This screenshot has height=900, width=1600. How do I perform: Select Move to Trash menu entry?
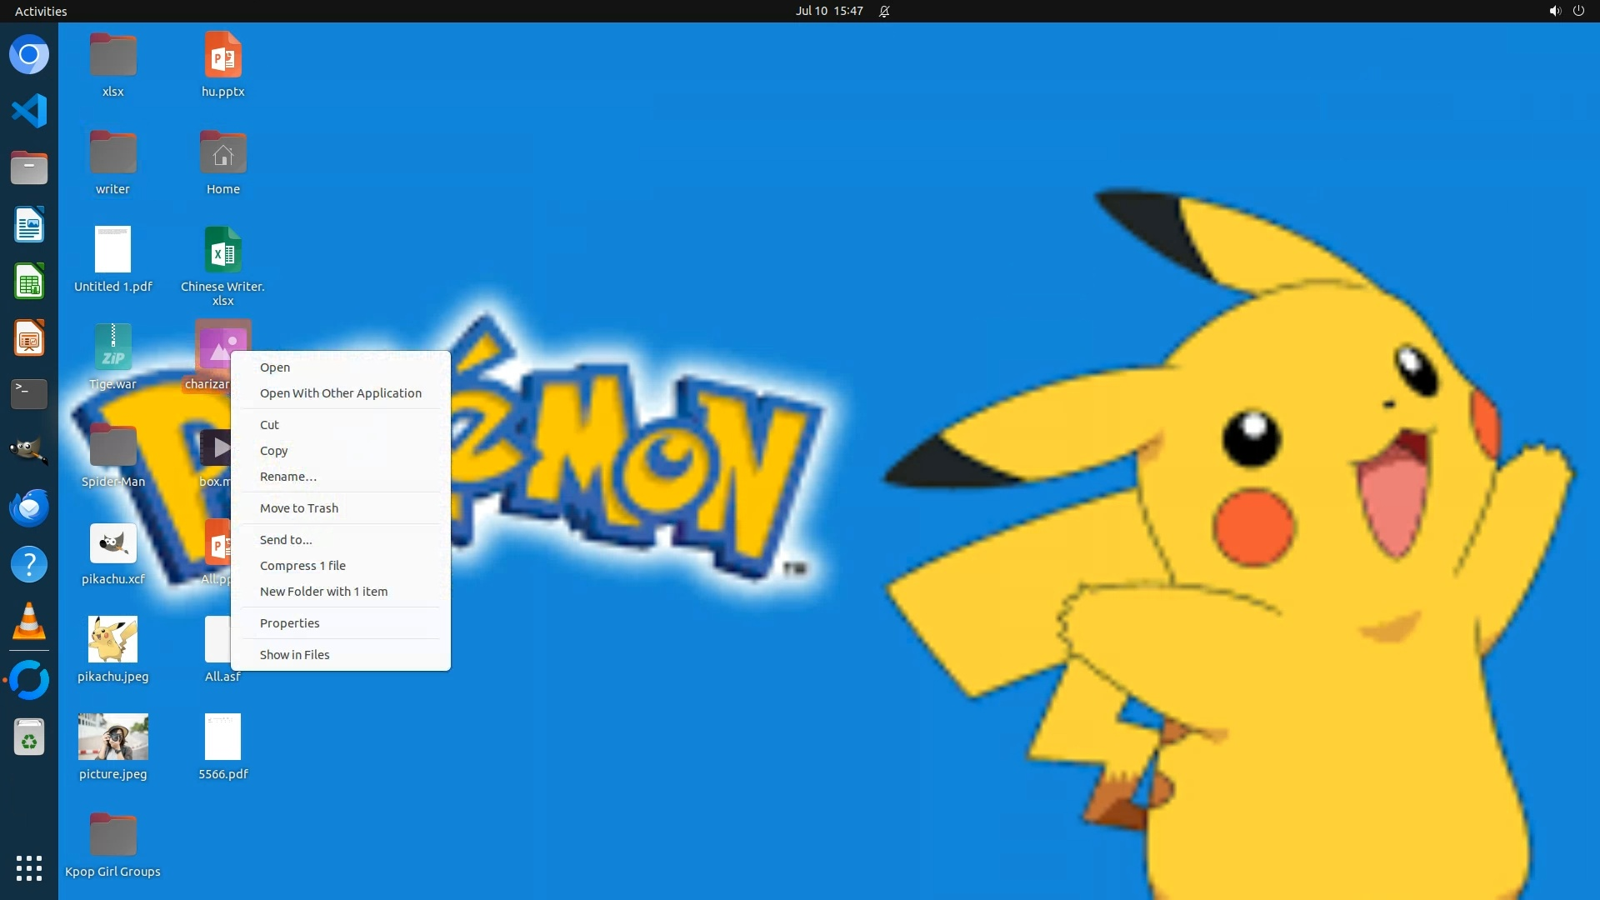298,508
